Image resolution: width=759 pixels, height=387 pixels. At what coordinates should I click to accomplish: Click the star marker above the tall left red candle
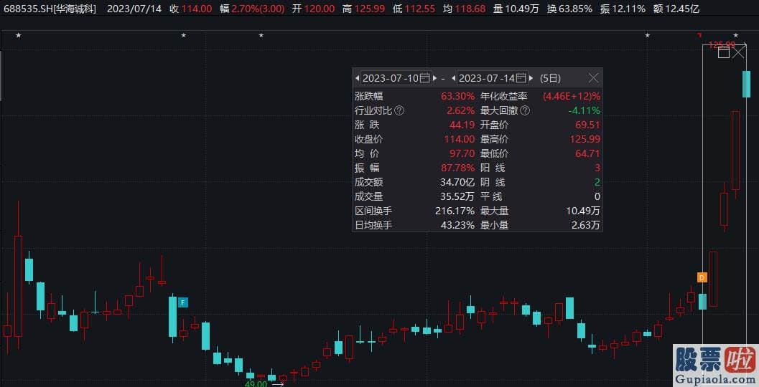[x=19, y=35]
